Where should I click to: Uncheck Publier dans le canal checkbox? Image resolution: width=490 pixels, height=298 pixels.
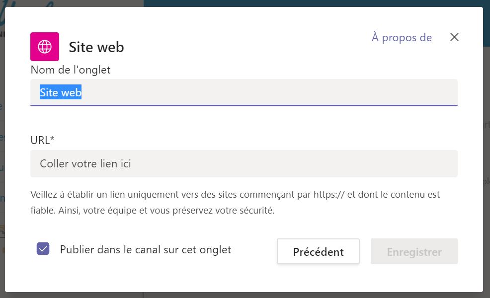tap(43, 249)
